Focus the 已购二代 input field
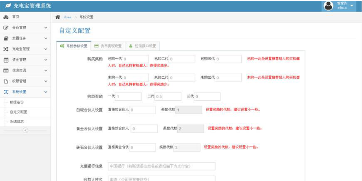The height and width of the screenshot is (181, 362). pos(182,59)
